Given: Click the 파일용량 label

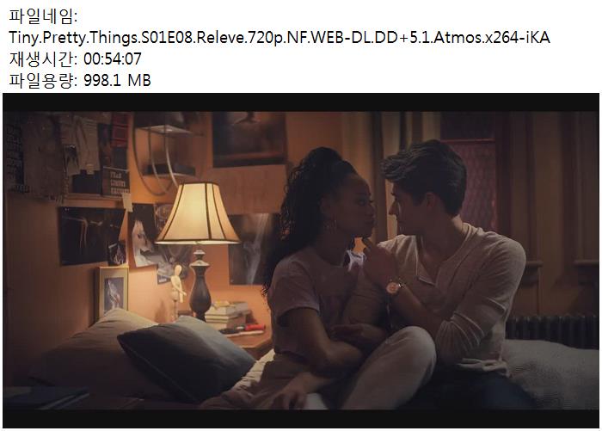Looking at the screenshot, I should coord(43,80).
